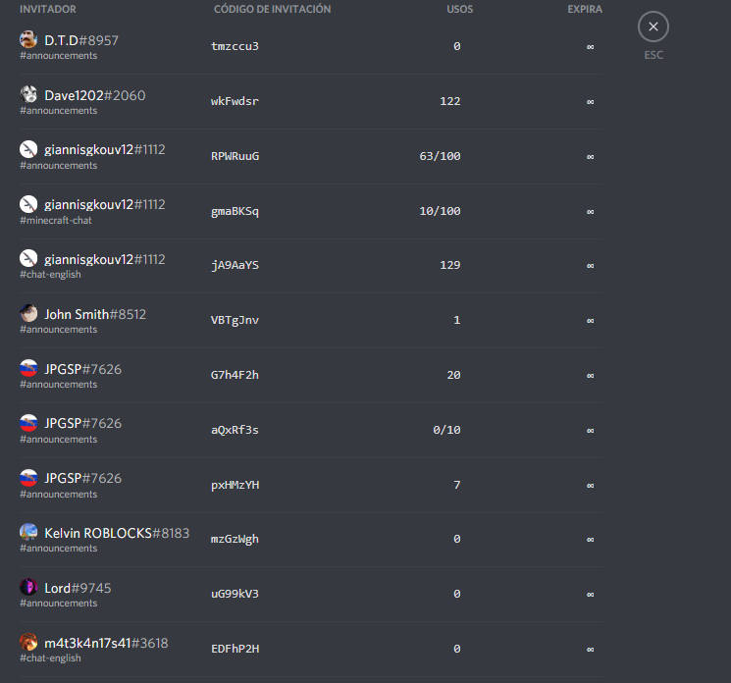This screenshot has height=683, width=731.
Task: Click the CÓDIGO DE INVITACIÓN column header
Action: (x=272, y=9)
